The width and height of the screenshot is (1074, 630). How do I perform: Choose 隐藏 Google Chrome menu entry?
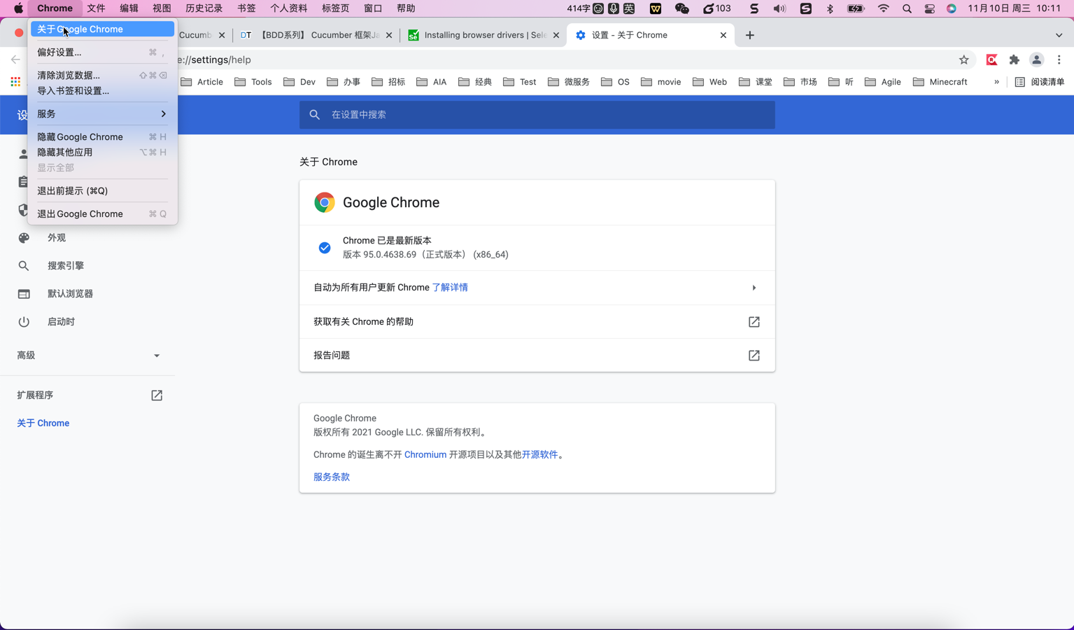(102, 137)
